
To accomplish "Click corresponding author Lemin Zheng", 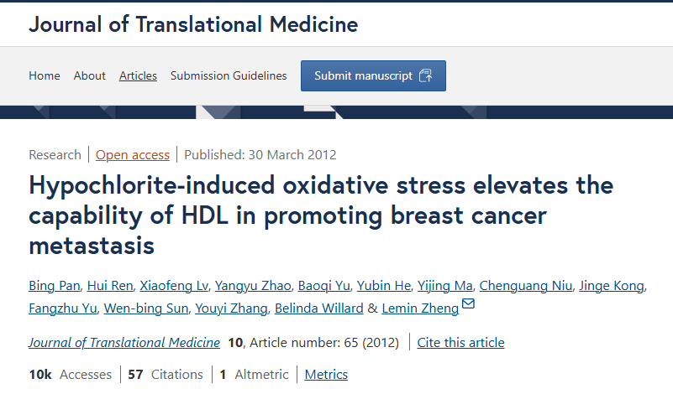I will (x=420, y=308).
